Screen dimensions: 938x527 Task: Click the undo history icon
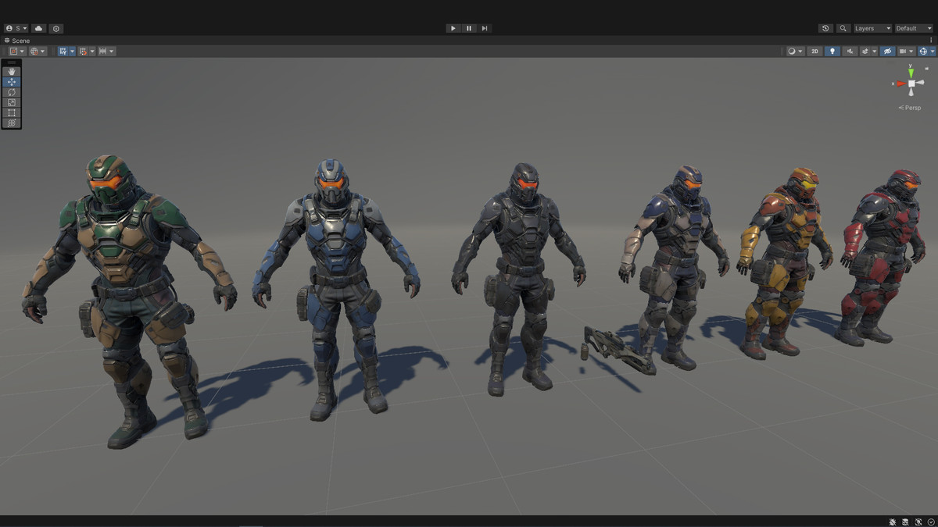point(825,28)
